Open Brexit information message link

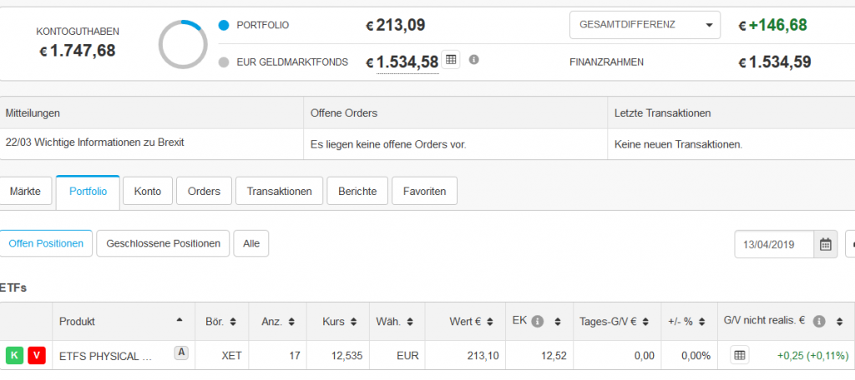[x=94, y=142]
